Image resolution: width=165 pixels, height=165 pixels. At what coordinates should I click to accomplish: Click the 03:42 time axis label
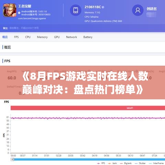[82, 156]
